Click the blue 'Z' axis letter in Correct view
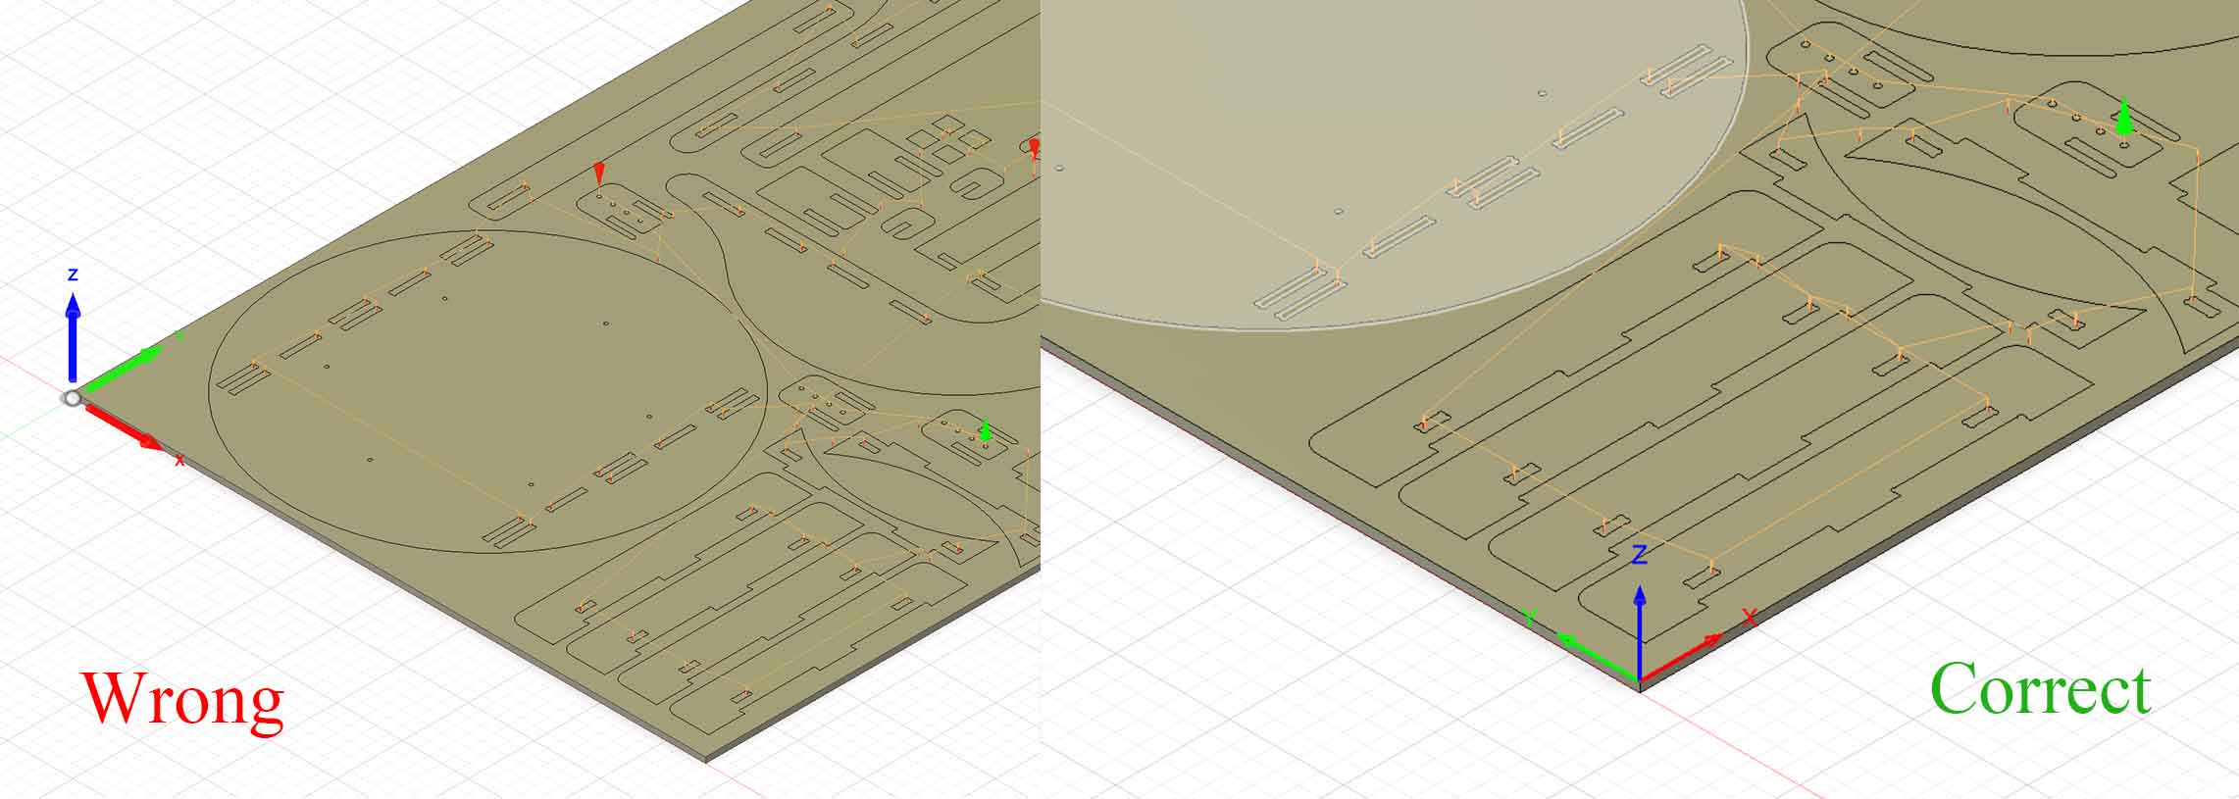Image resolution: width=2239 pixels, height=799 pixels. coord(1639,556)
